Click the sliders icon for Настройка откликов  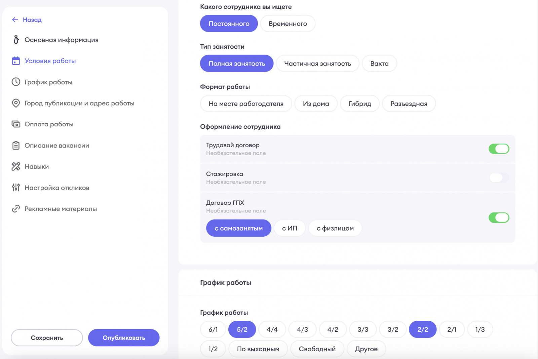pyautogui.click(x=16, y=188)
